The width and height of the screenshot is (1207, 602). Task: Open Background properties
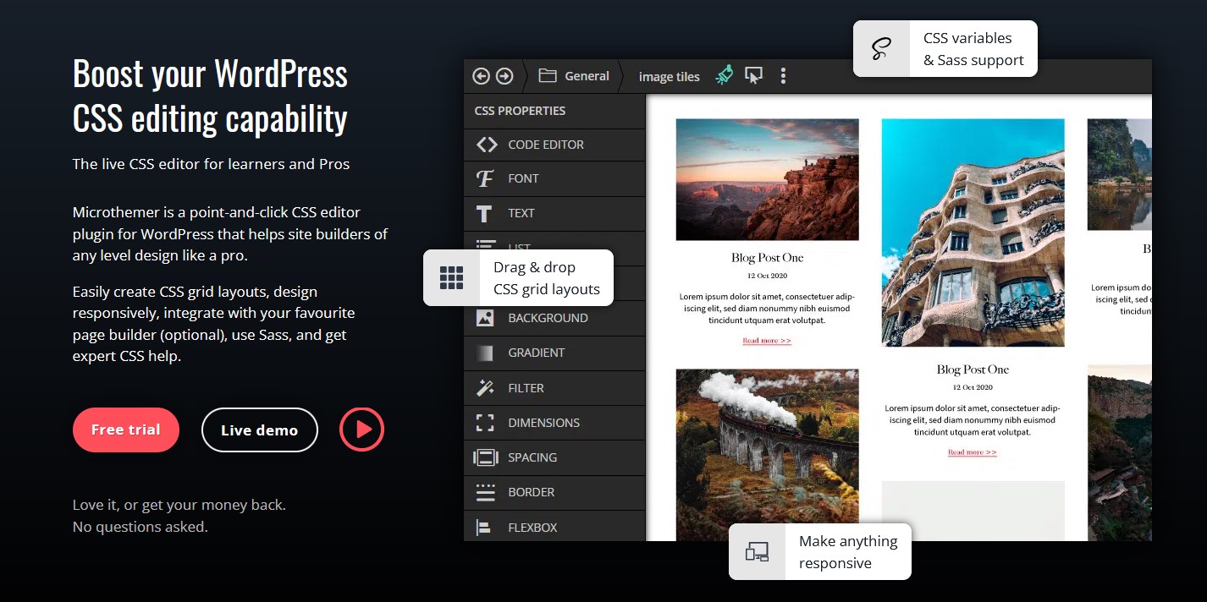[x=554, y=318]
